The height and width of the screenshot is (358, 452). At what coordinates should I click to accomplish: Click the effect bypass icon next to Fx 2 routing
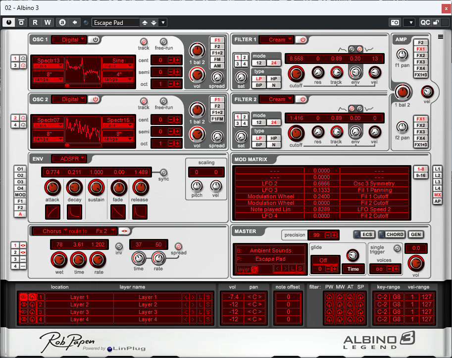coord(125,231)
